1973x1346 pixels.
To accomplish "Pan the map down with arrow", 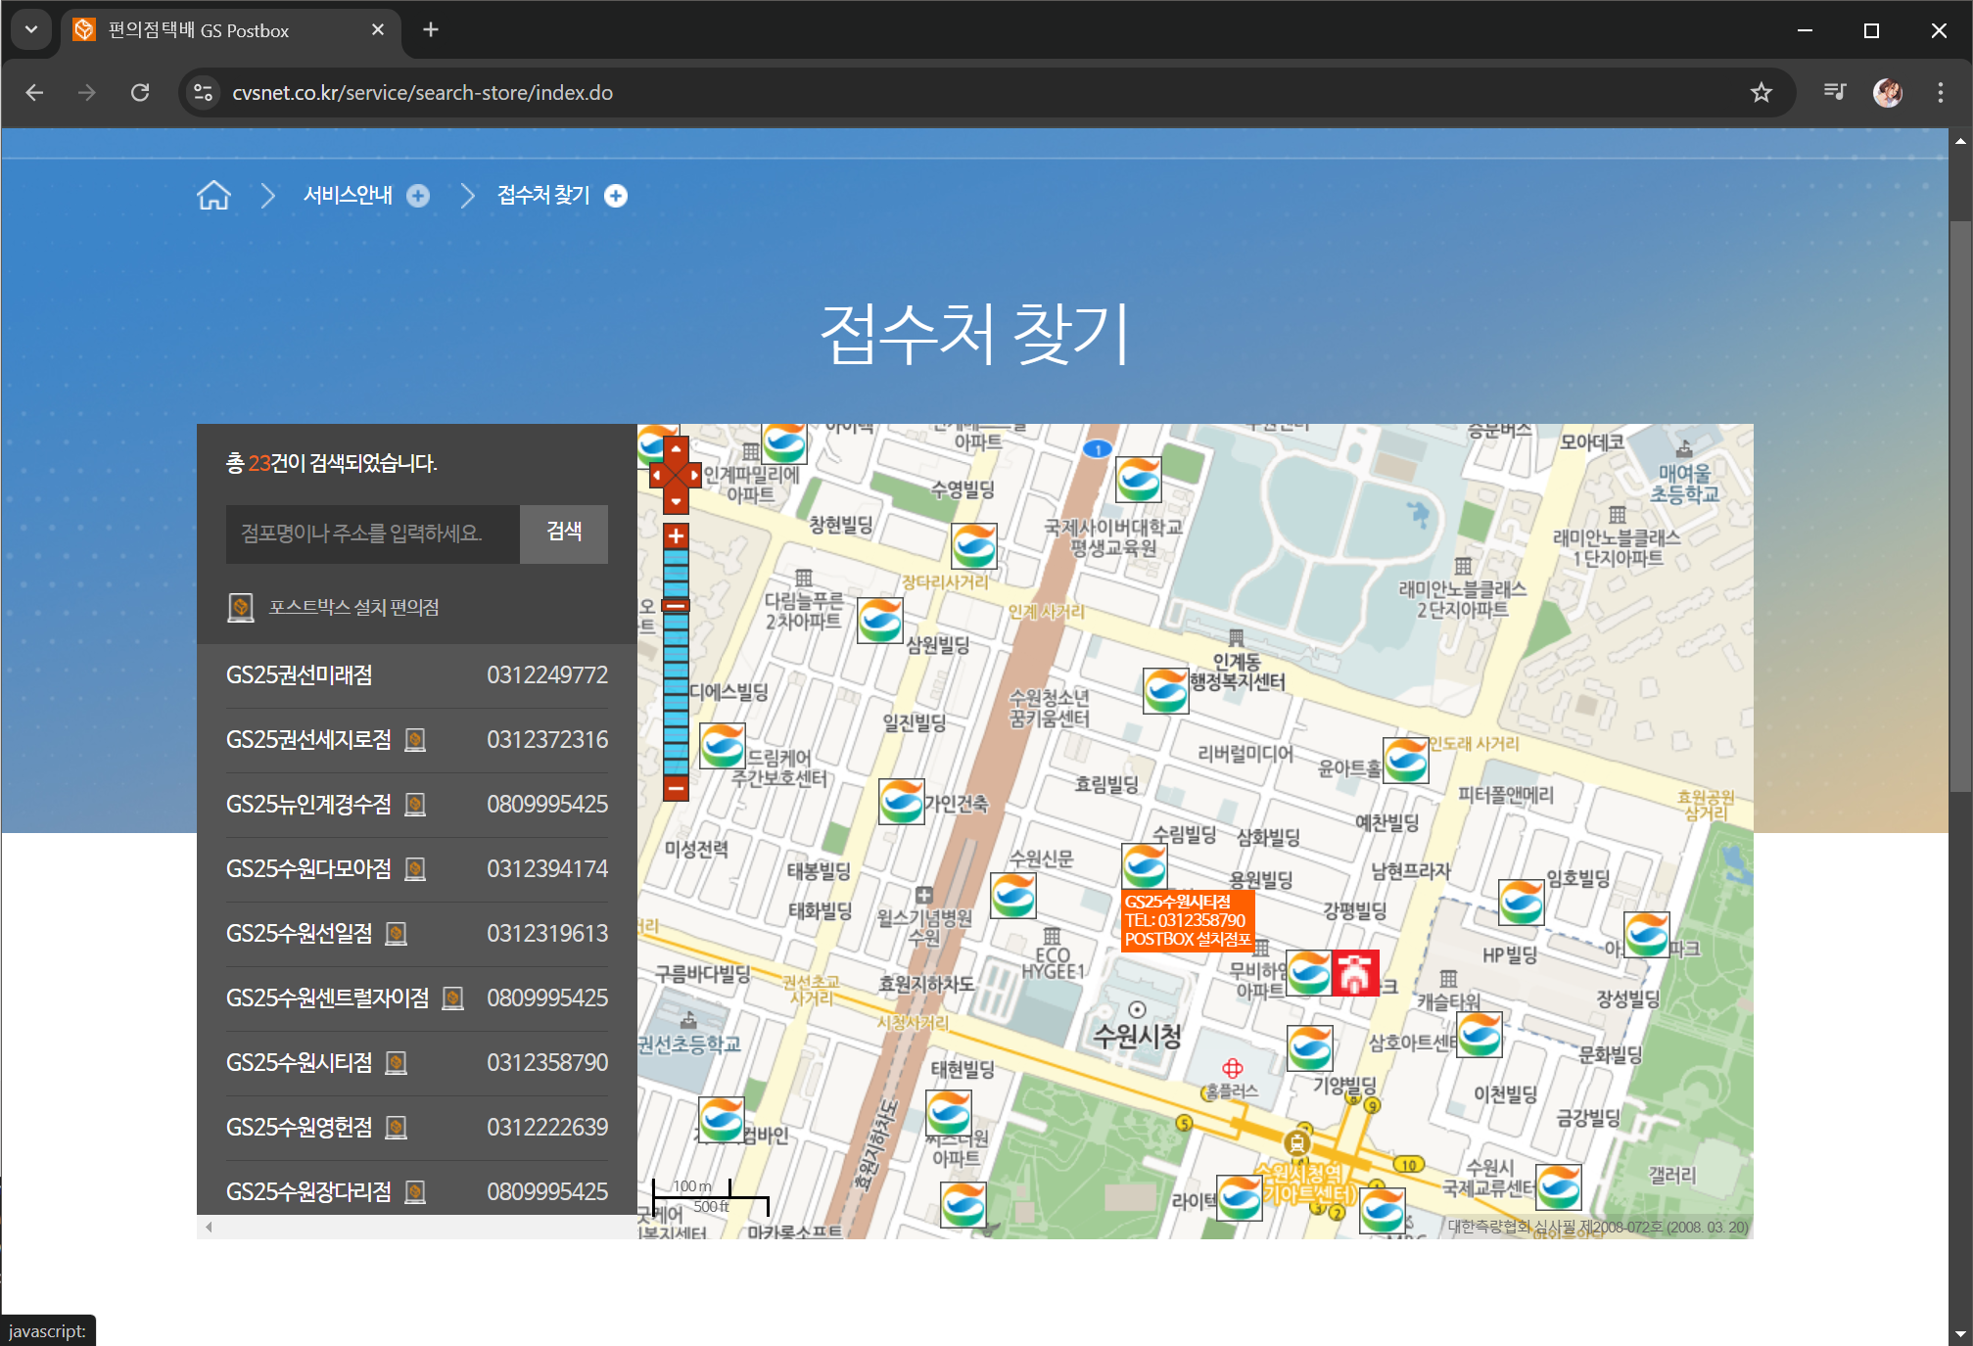I will coord(676,502).
